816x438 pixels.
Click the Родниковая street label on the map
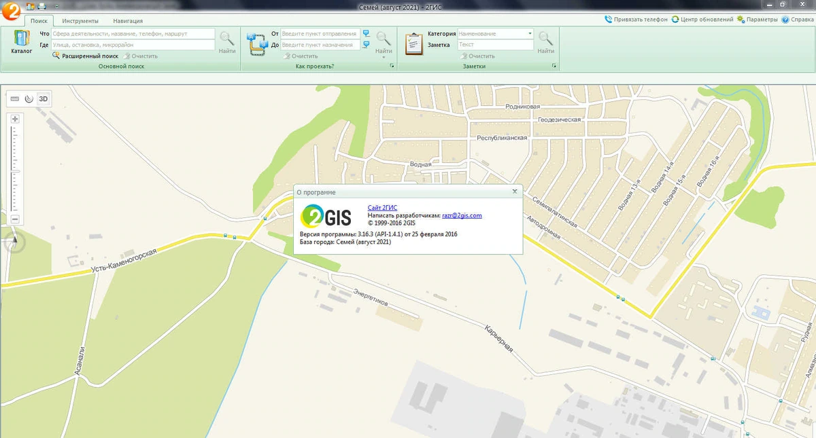tap(522, 107)
